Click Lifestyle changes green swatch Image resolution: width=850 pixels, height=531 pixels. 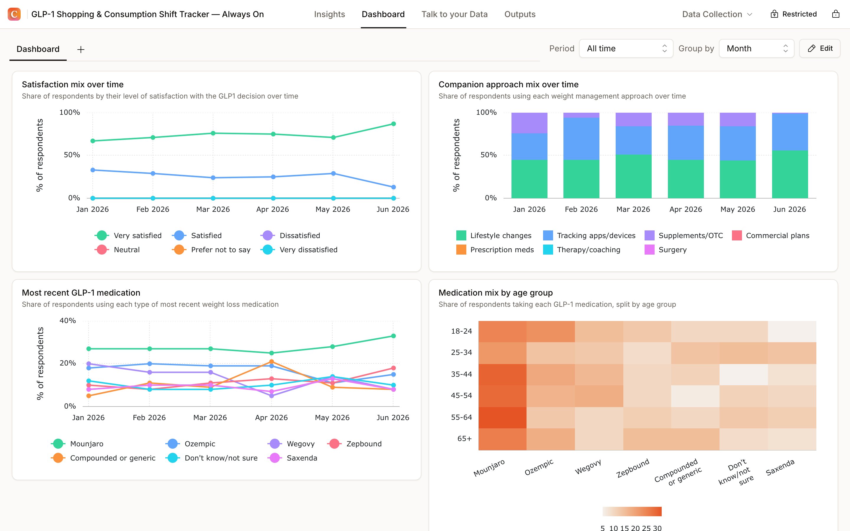click(461, 235)
